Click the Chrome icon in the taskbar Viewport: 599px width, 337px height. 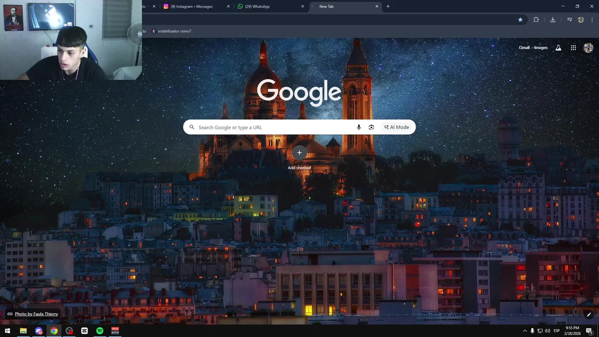coord(54,331)
